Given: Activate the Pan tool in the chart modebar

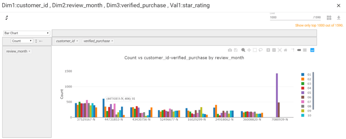Looking at the screenshot, I should (249, 50).
